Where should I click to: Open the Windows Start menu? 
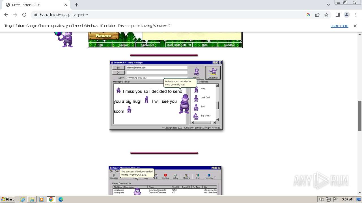[8, 199]
